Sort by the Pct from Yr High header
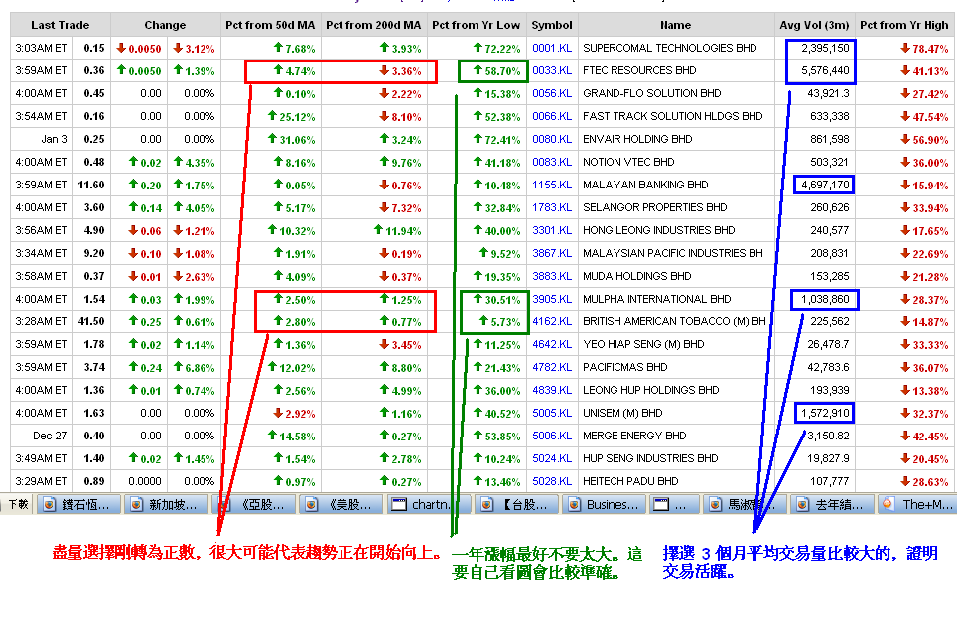The width and height of the screenshot is (957, 624). pos(904,25)
